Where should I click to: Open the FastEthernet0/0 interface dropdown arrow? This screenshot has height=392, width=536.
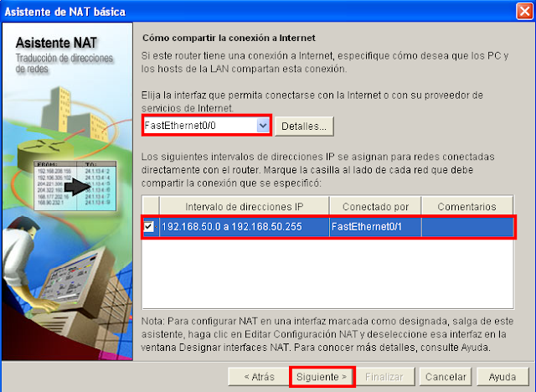point(263,126)
